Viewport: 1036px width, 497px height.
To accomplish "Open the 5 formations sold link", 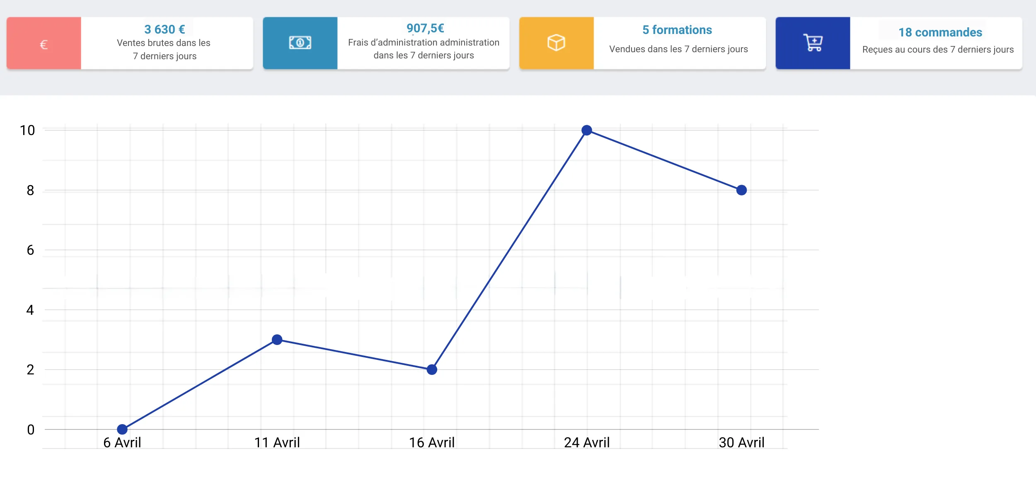I will 677,30.
